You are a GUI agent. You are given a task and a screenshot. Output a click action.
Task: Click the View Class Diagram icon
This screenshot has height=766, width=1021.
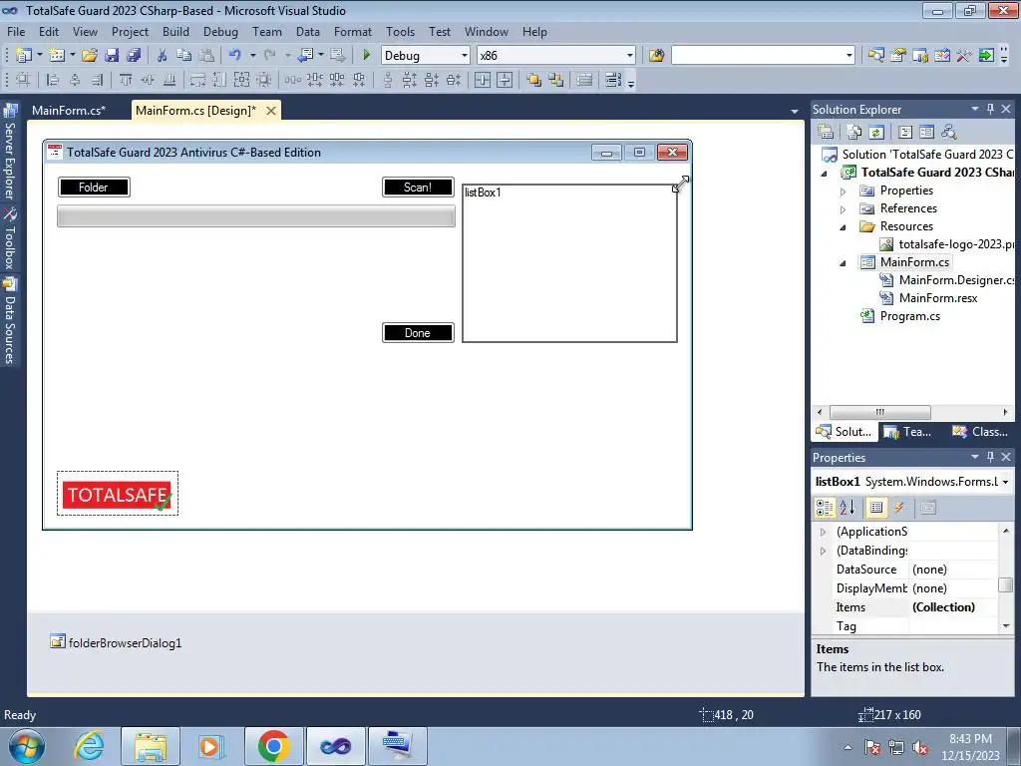(x=949, y=133)
